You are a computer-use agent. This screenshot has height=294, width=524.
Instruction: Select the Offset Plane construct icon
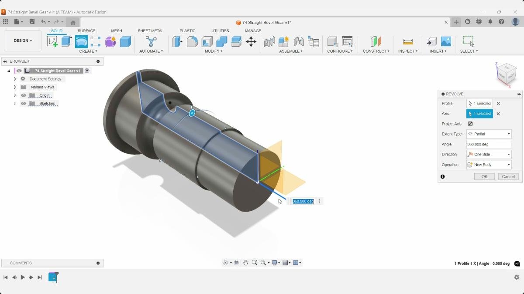(x=376, y=41)
